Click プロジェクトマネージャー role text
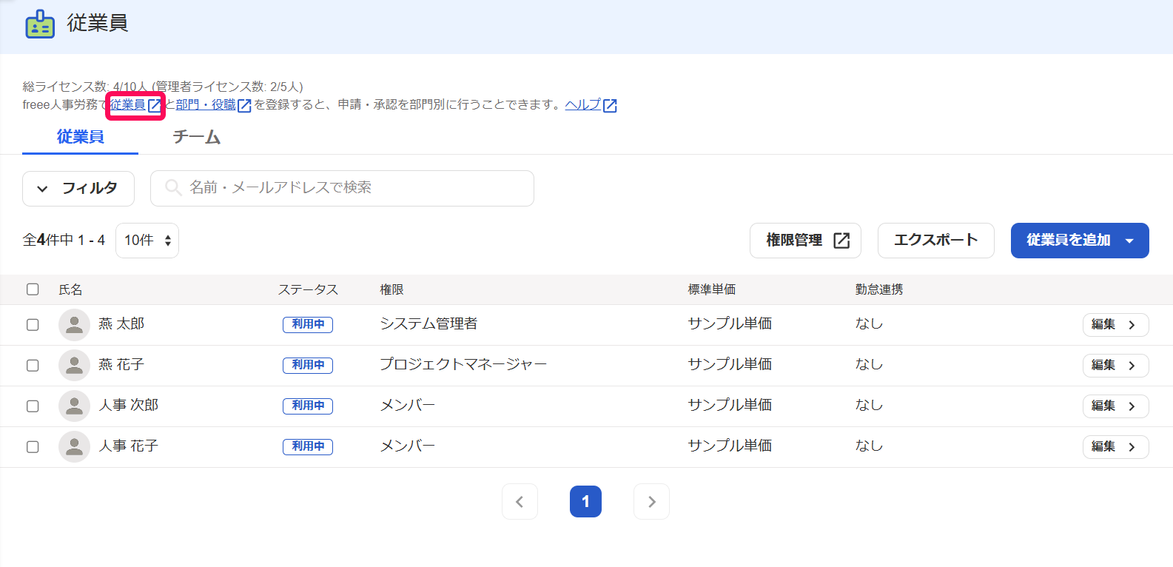The width and height of the screenshot is (1173, 567). (x=463, y=365)
